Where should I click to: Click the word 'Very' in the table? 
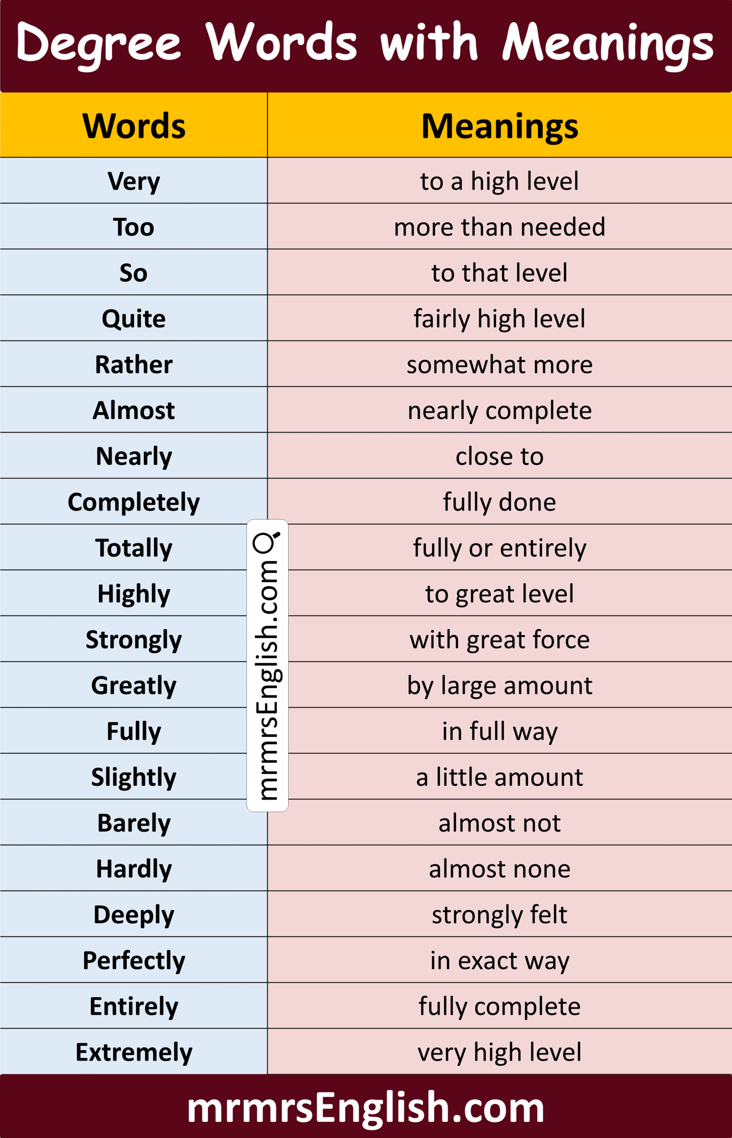pos(133,181)
